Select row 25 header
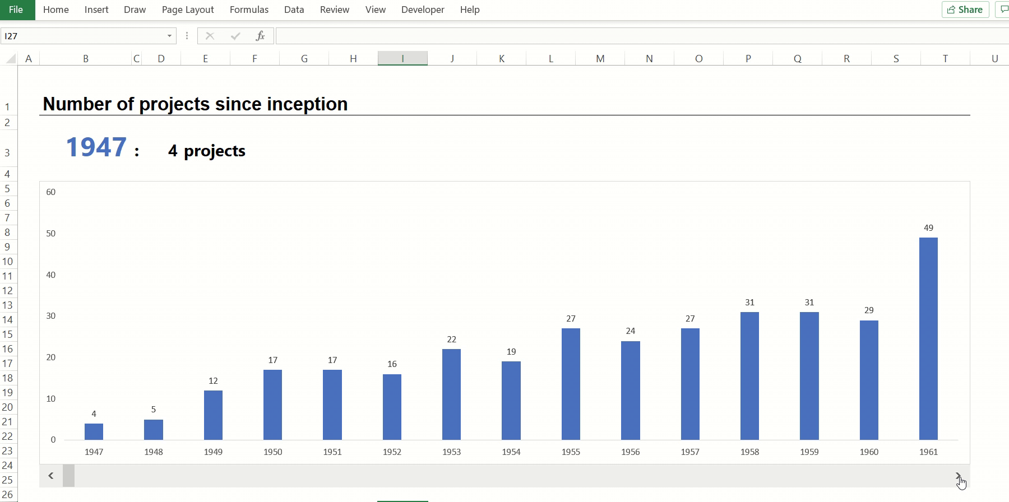 click(8, 480)
